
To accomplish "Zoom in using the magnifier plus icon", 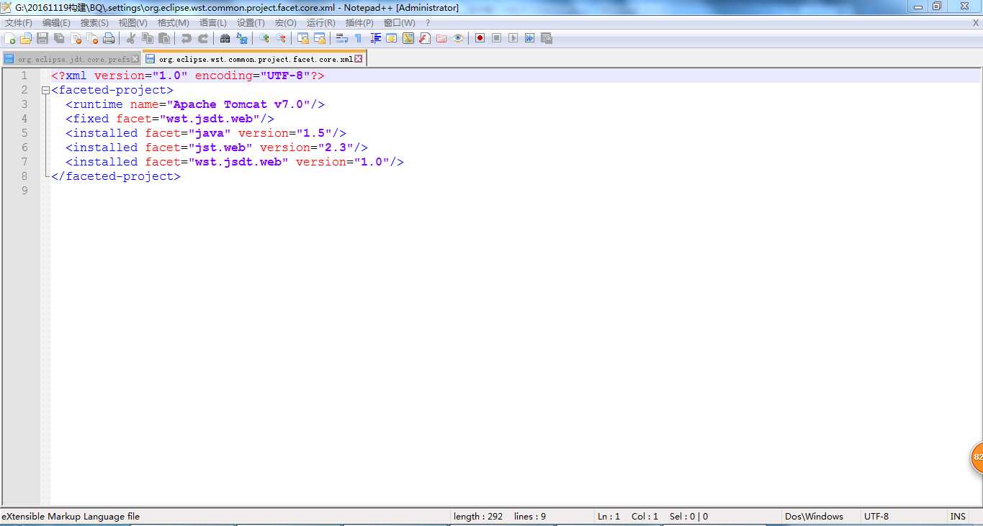I will click(264, 38).
